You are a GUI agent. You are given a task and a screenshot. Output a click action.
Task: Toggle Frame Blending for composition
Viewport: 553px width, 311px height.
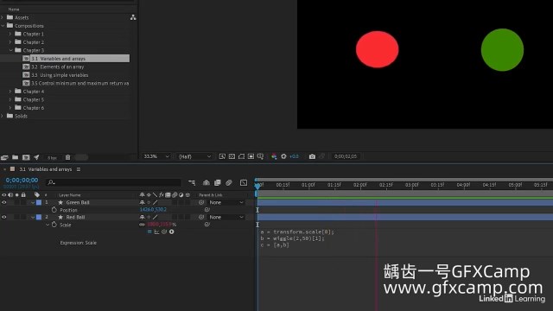[218, 182]
